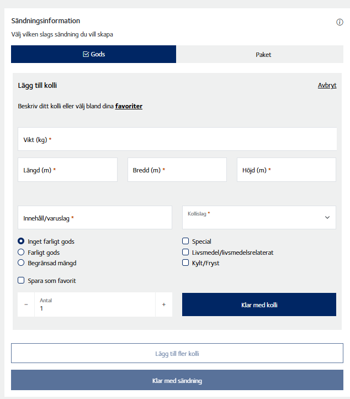Click the Avbryt link
This screenshot has height=399, width=350.
click(327, 85)
